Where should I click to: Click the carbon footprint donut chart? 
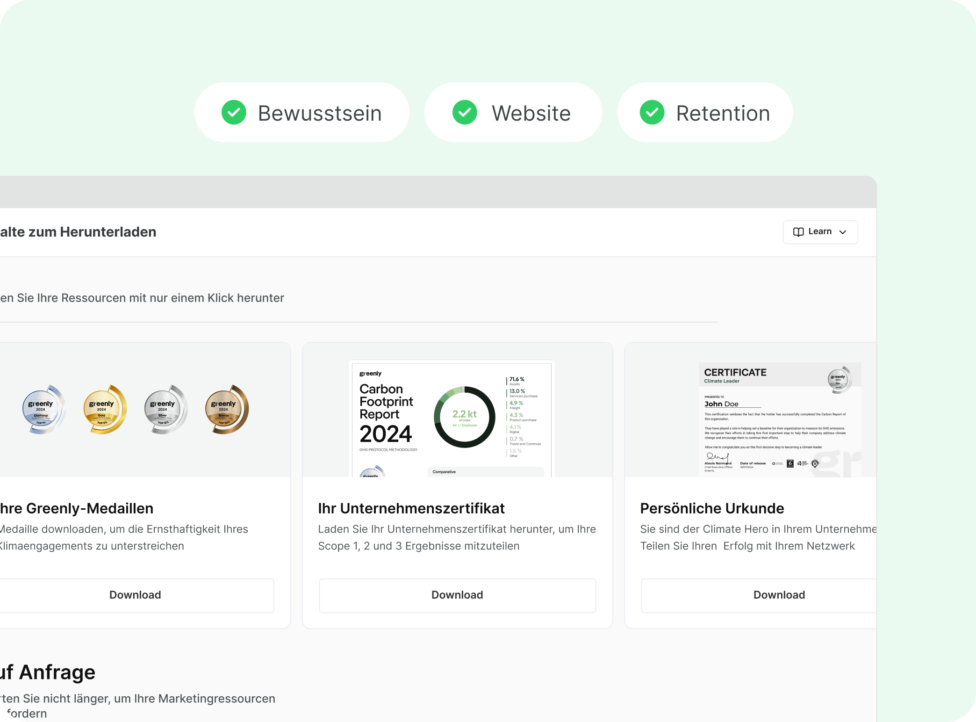[464, 417]
